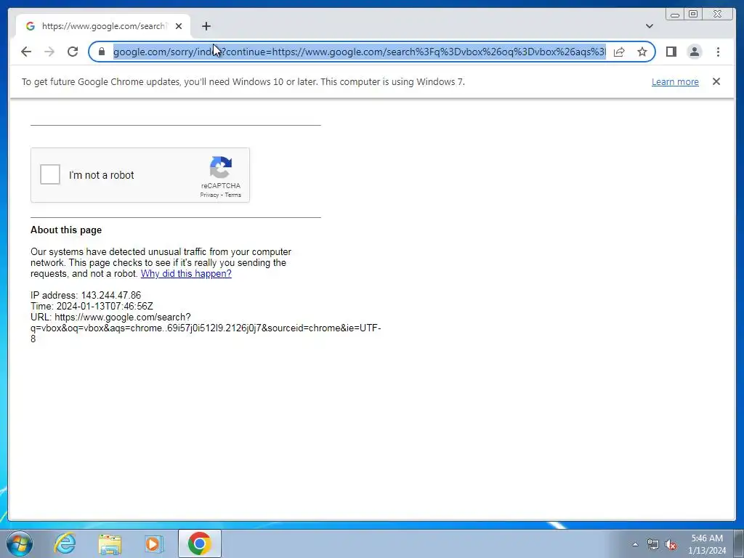
Task: View site information via lock icon
Action: pos(102,52)
